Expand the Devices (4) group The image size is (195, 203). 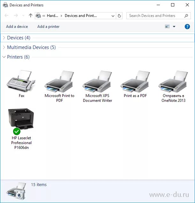click(4, 38)
